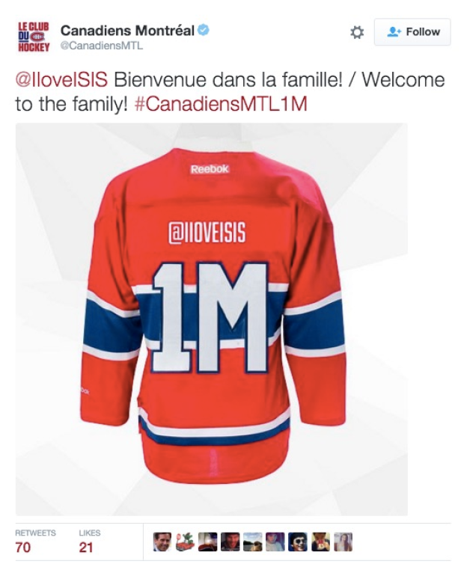Open the lake landscape avatar
The image size is (464, 567).
(253, 542)
